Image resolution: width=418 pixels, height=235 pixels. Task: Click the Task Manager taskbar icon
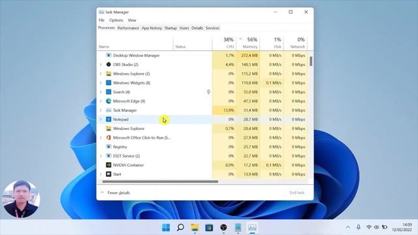252,228
